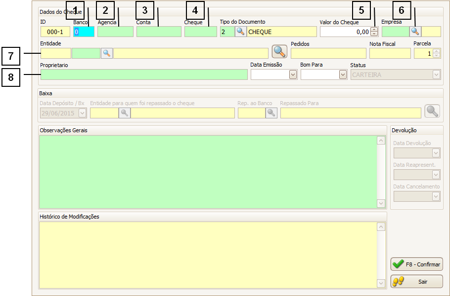Click the small Entidade search magnifier icon
Image resolution: width=450 pixels, height=296 pixels.
click(x=107, y=53)
